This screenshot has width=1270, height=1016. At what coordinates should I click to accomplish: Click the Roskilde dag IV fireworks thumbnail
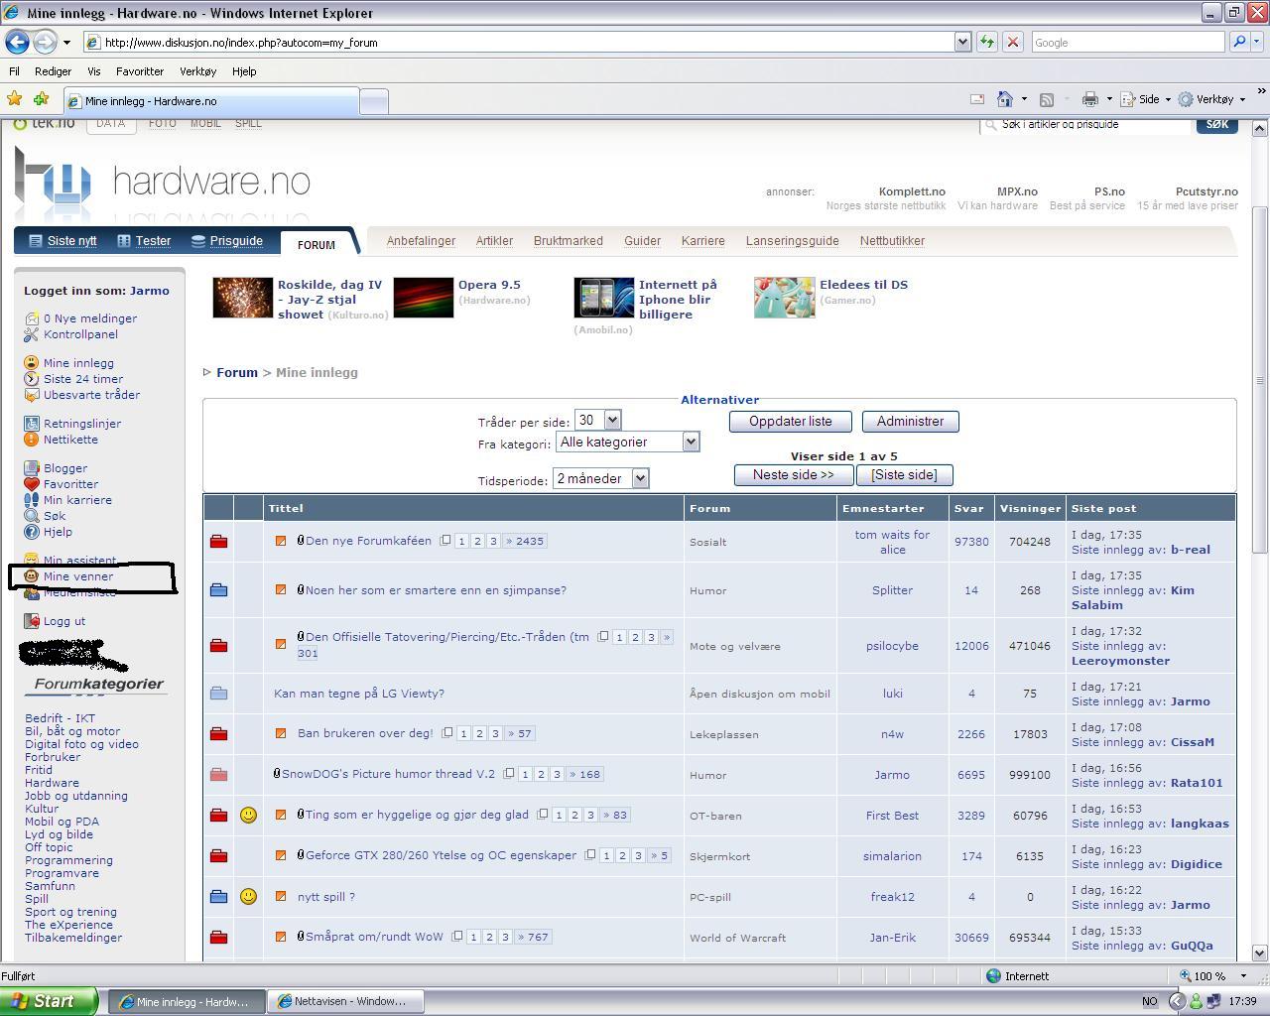[x=242, y=298]
